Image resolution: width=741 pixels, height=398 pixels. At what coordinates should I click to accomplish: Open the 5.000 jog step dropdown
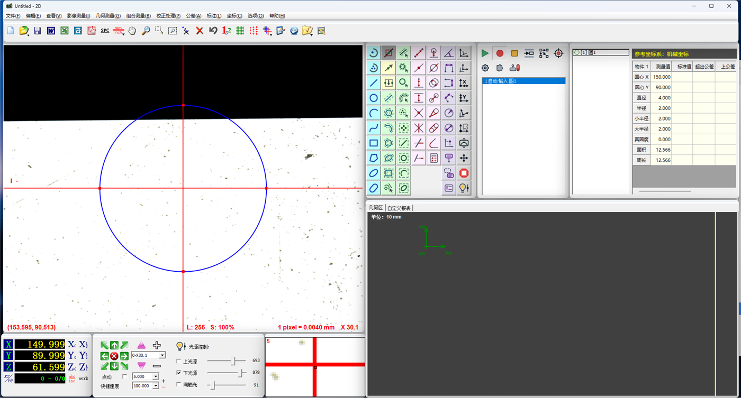[156, 376]
